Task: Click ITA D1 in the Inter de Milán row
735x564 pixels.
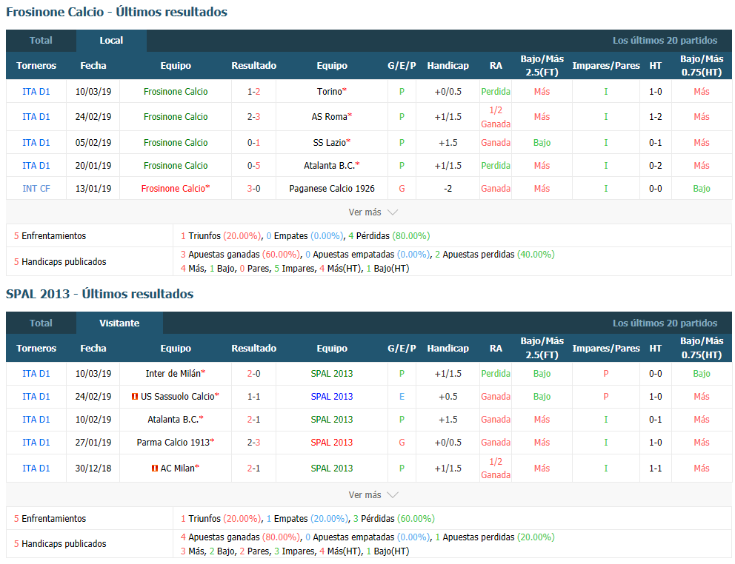Action: click(36, 374)
